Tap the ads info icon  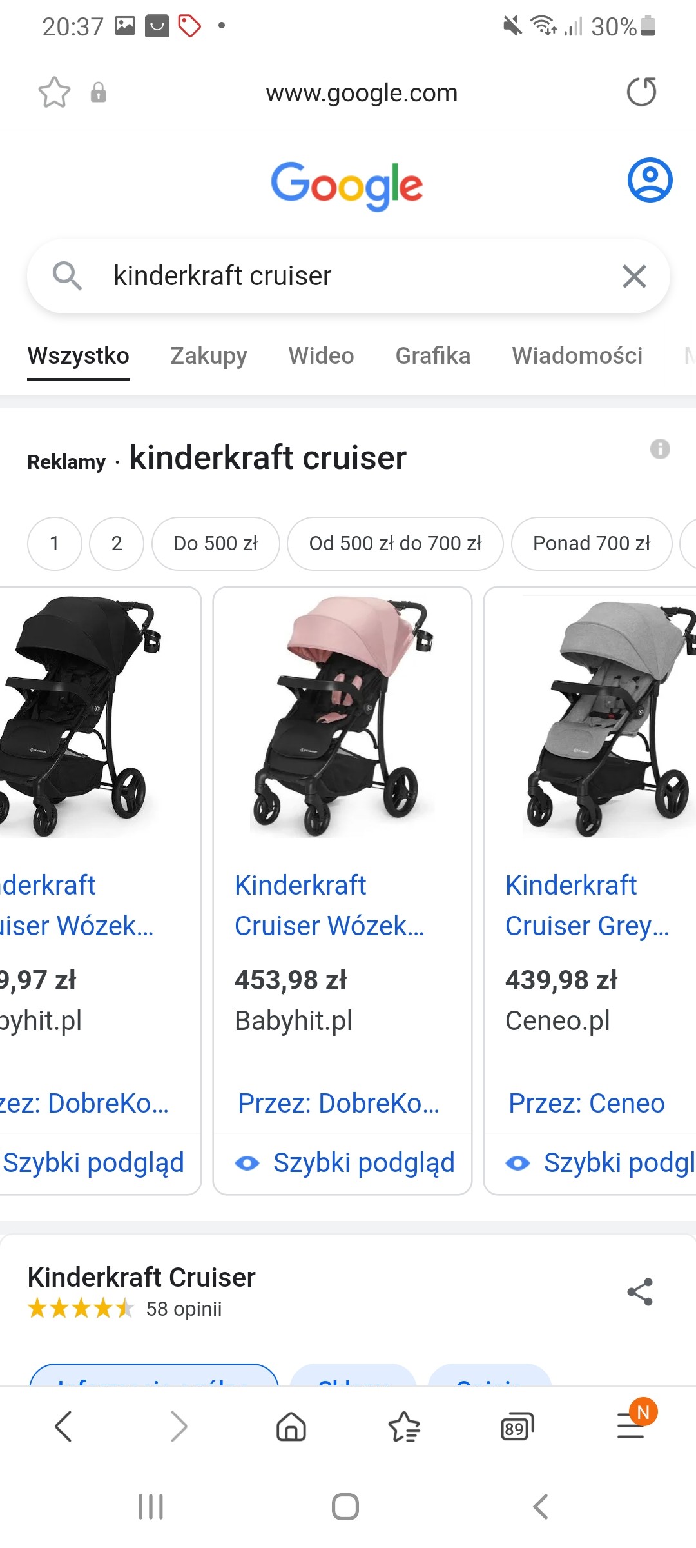(x=660, y=449)
